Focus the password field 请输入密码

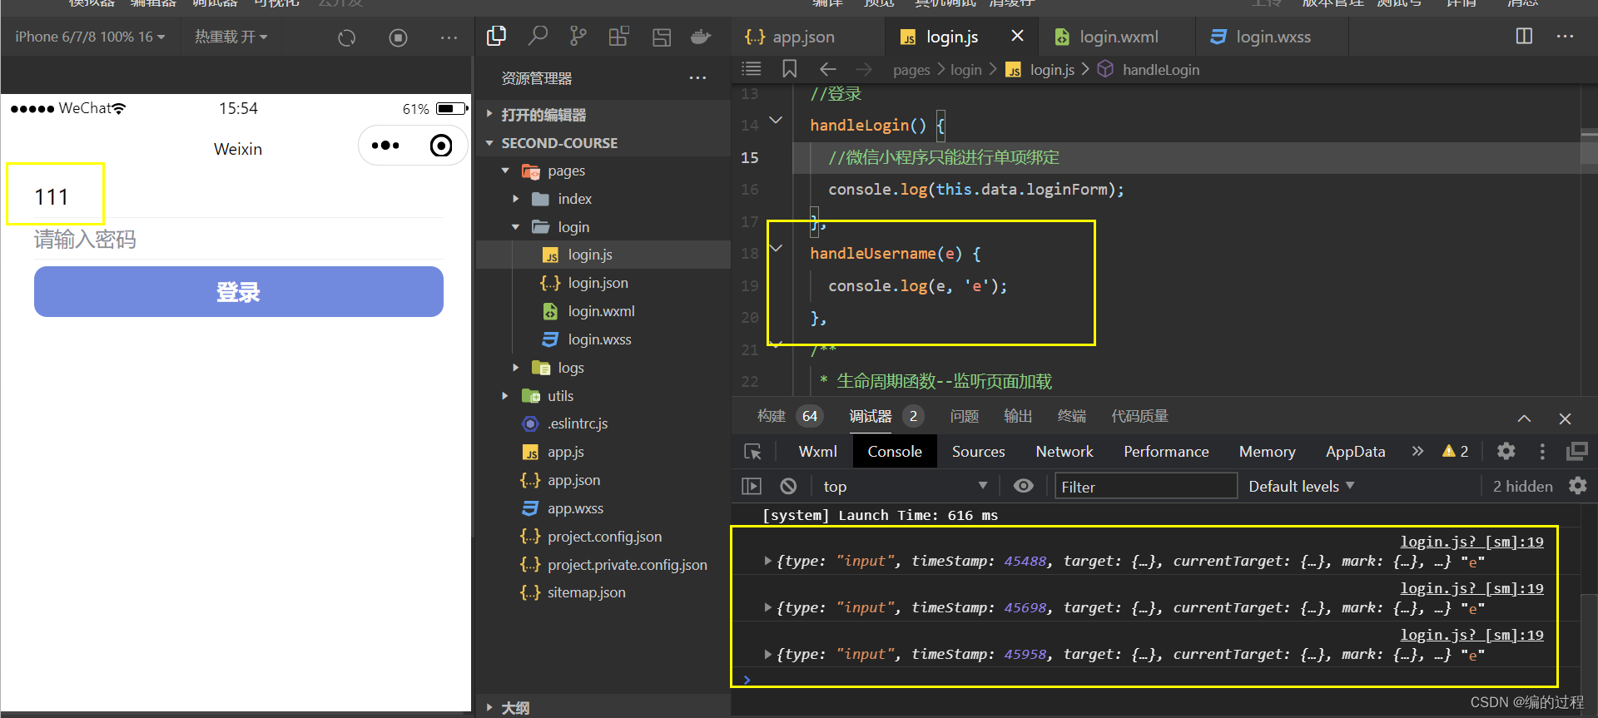coord(239,240)
